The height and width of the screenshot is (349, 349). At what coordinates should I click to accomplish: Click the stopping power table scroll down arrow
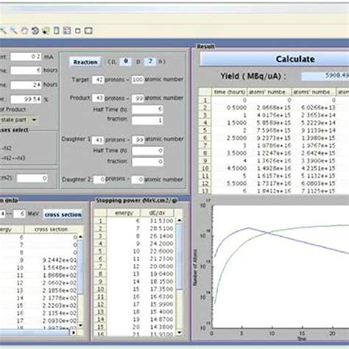pos(180,333)
